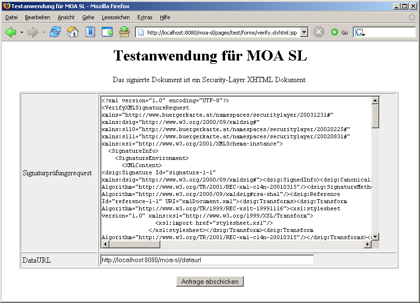Open the Back button history dropdown arrow

tap(22, 33)
